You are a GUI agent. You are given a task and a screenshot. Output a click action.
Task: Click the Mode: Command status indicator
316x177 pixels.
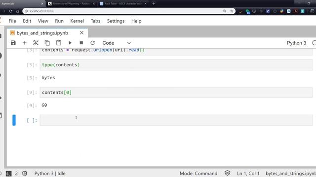(x=198, y=174)
